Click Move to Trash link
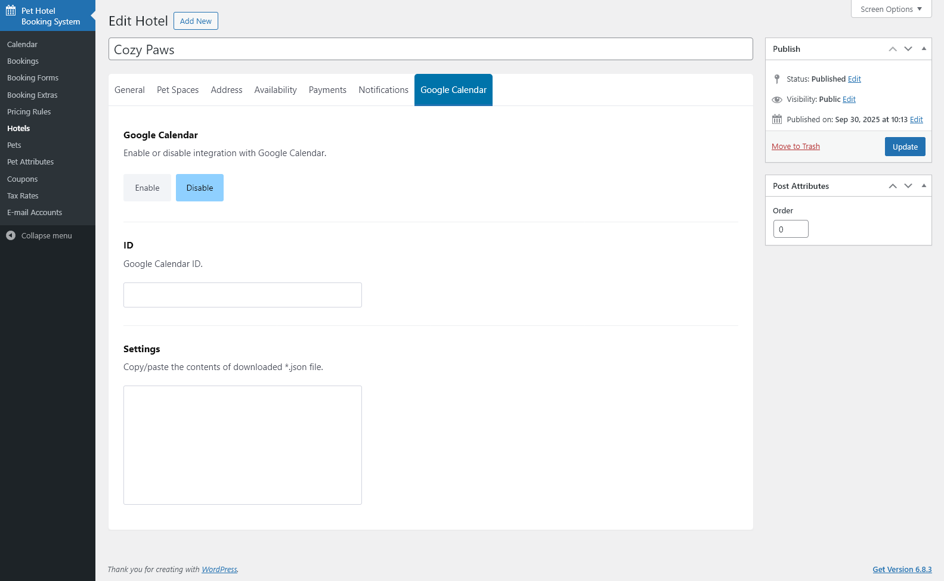 (x=796, y=147)
